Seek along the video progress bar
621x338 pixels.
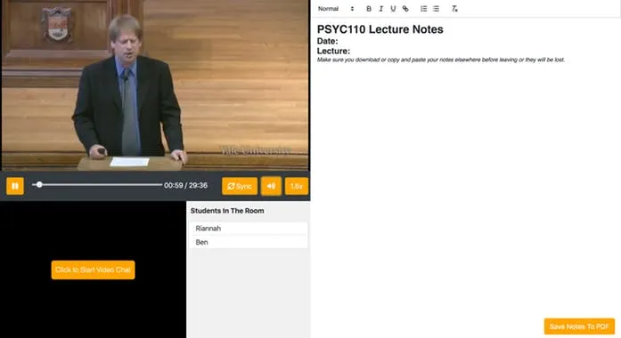click(x=97, y=185)
